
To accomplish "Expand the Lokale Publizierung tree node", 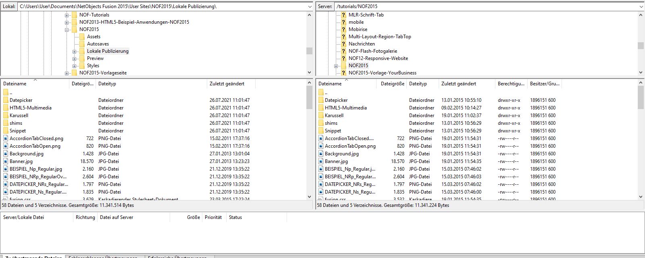I will [74, 52].
